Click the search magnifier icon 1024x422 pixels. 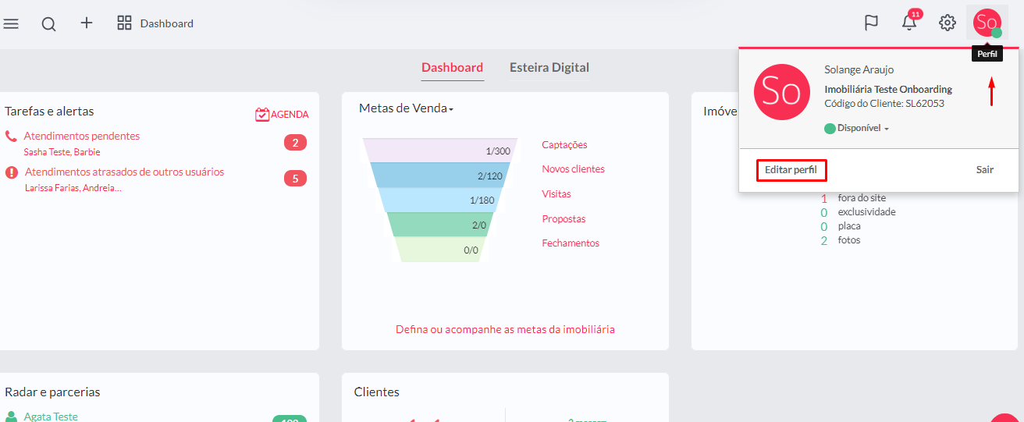coord(48,24)
